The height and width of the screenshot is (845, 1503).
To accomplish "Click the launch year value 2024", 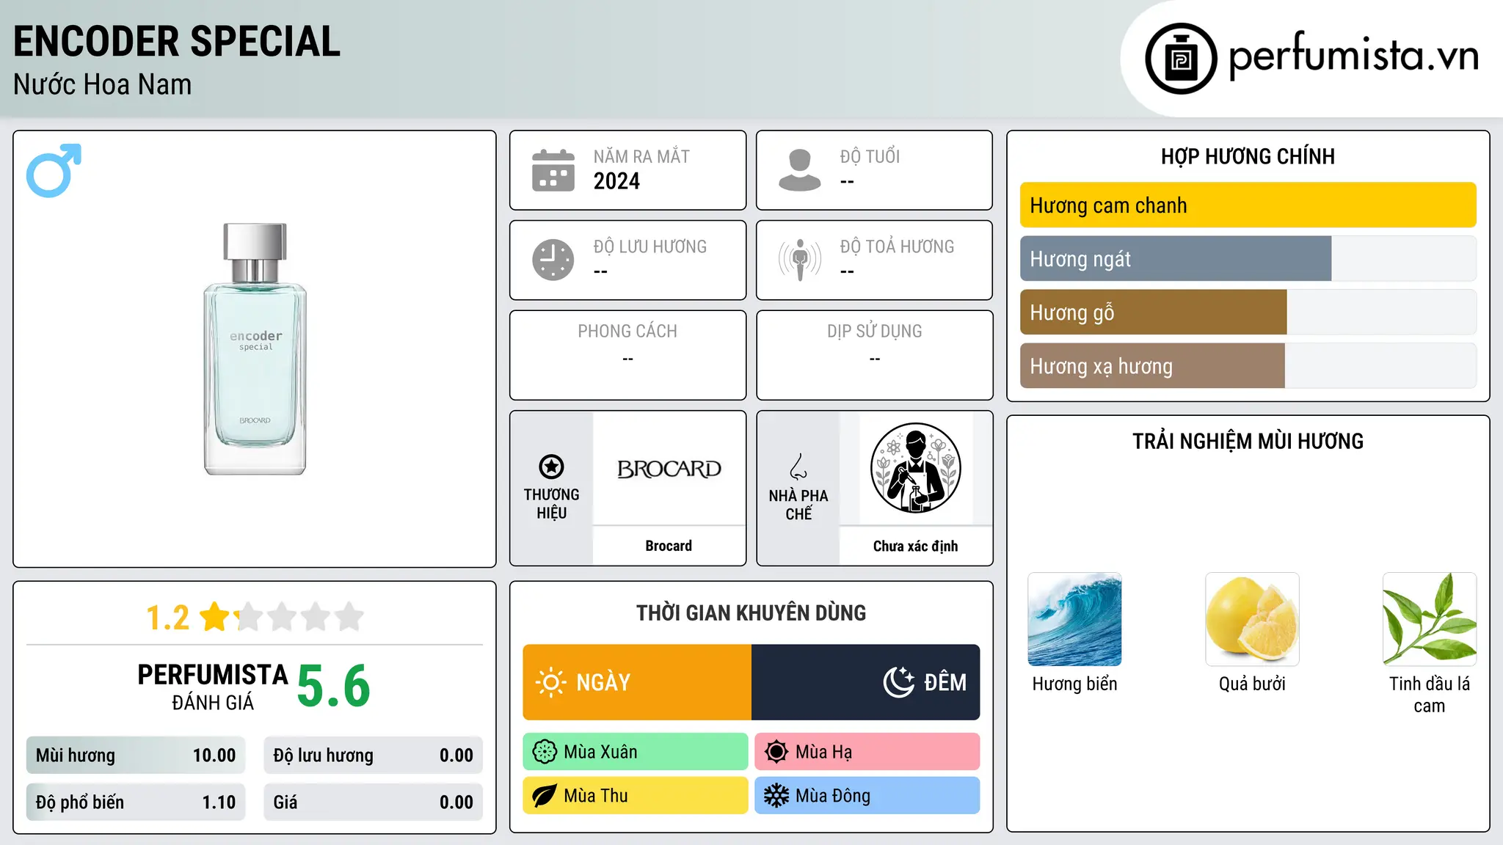I will click(616, 181).
